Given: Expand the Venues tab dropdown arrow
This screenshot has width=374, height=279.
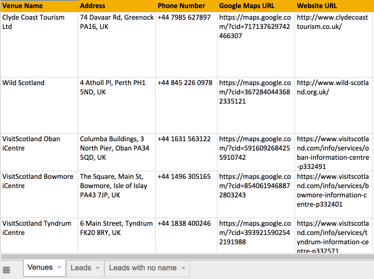Looking at the screenshot, I should point(59,267).
